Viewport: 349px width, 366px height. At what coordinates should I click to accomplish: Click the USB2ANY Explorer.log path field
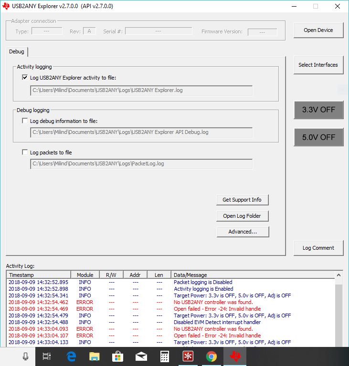point(141,91)
